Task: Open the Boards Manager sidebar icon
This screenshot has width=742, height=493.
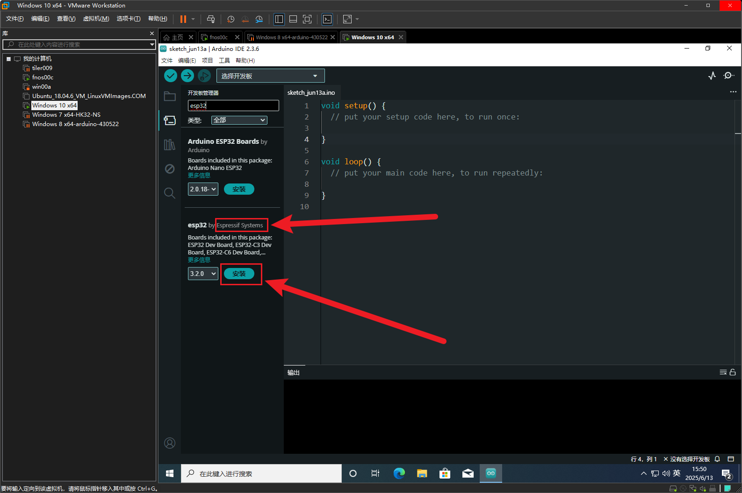Action: point(170,120)
